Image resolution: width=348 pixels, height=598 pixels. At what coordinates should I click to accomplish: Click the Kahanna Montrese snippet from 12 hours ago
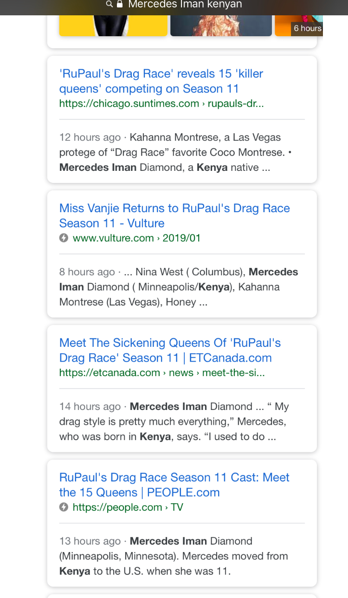[x=176, y=152]
